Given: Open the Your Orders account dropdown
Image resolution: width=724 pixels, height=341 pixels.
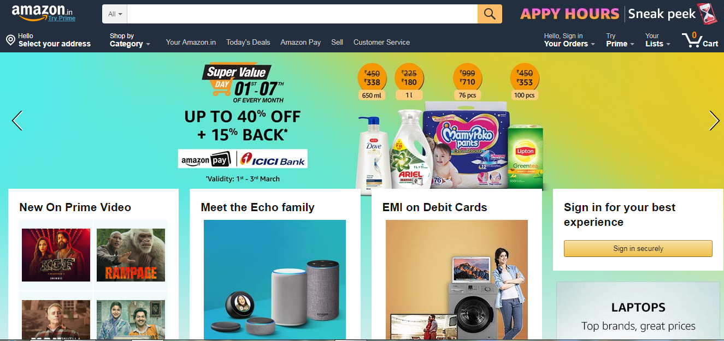Looking at the screenshot, I should [x=569, y=40].
